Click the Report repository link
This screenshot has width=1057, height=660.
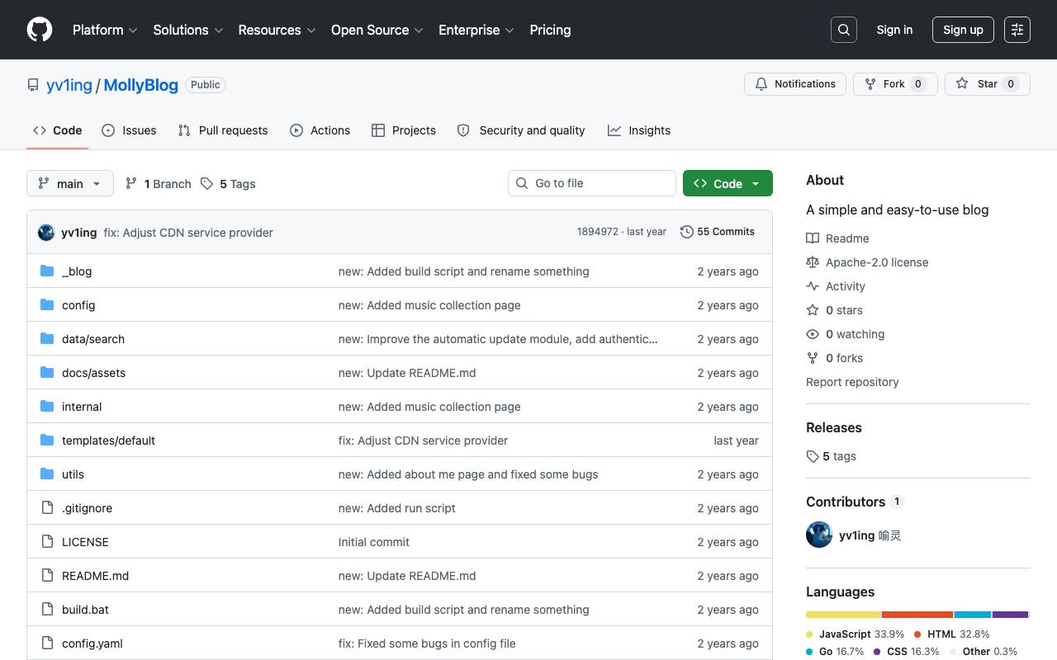[852, 382]
